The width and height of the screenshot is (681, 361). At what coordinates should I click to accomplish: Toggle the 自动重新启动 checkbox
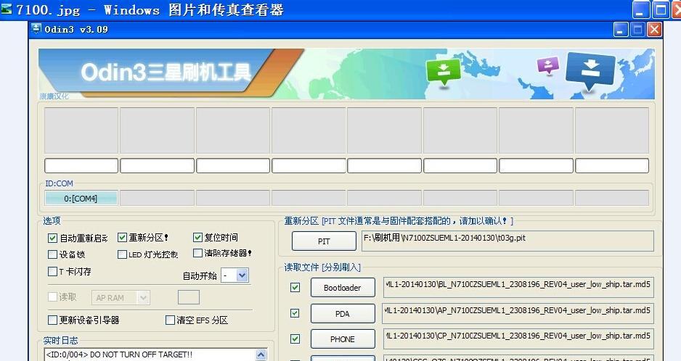[x=52, y=238]
